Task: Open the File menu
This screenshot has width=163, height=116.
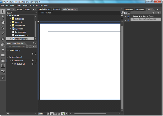Action: point(2,5)
